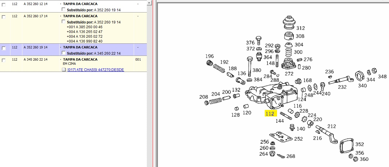Click the highlighted 112 callout in the diagram
Viewport: 389px width, 167px height.
(x=270, y=114)
